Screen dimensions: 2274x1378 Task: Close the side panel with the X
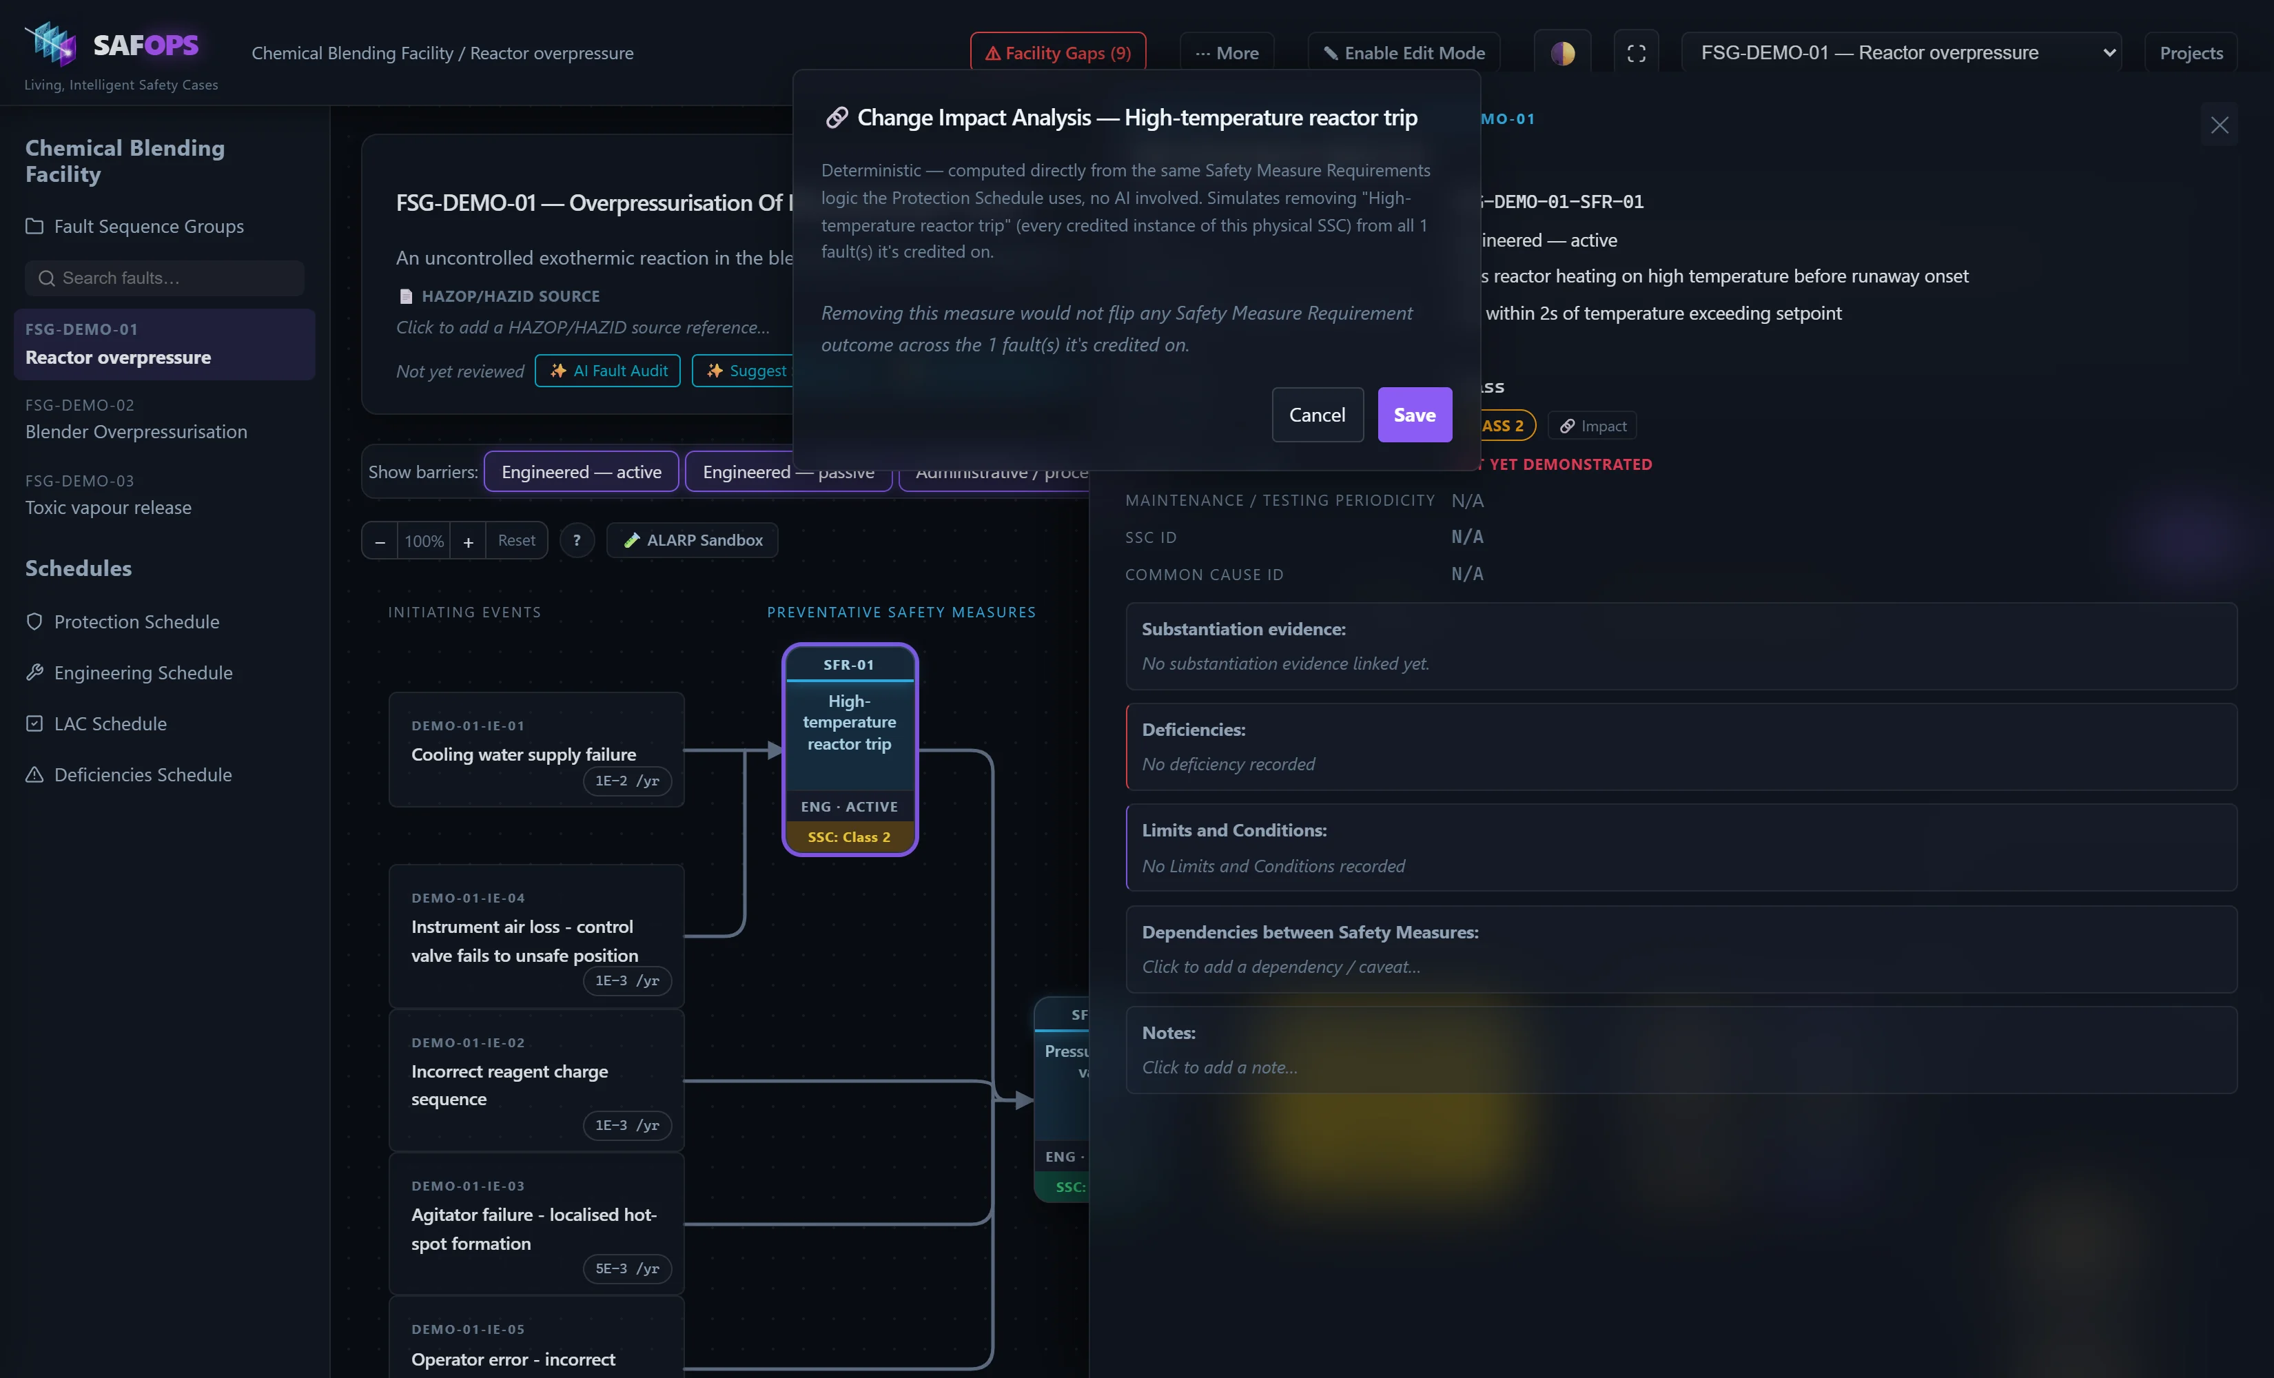(x=2220, y=125)
